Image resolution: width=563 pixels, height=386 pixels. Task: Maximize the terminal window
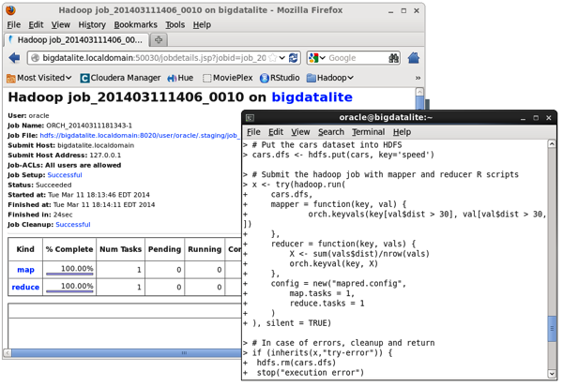coord(536,117)
